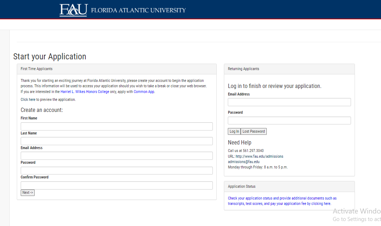381x226 pixels.
Task: Click the Lost Password button
Action: tap(254, 131)
